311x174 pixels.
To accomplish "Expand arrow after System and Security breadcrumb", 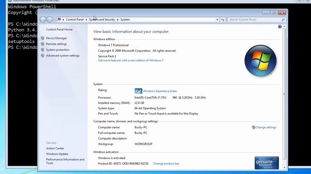I will (x=118, y=19).
